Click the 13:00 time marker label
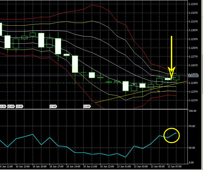This screenshot has height=170, width=203. pos(19,106)
